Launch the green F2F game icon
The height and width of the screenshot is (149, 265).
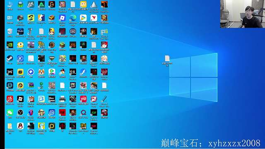(94, 113)
